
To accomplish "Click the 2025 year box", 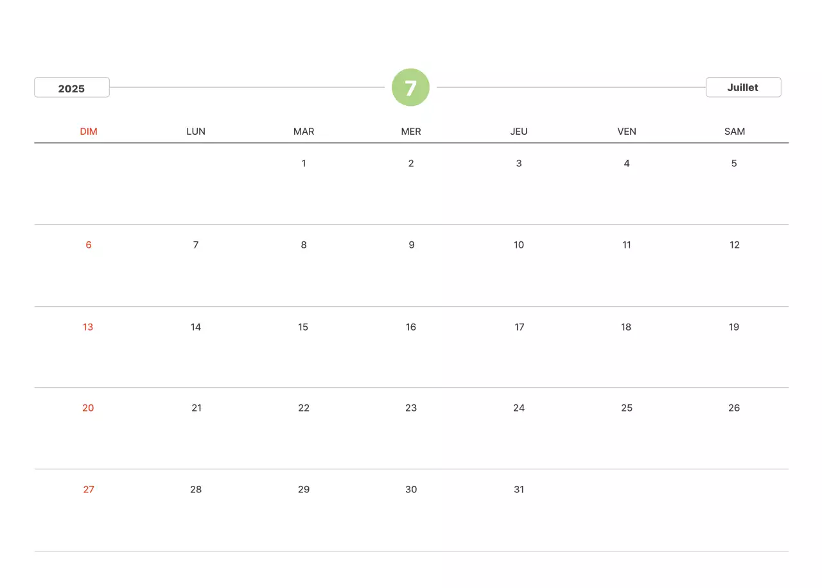I will pos(71,88).
